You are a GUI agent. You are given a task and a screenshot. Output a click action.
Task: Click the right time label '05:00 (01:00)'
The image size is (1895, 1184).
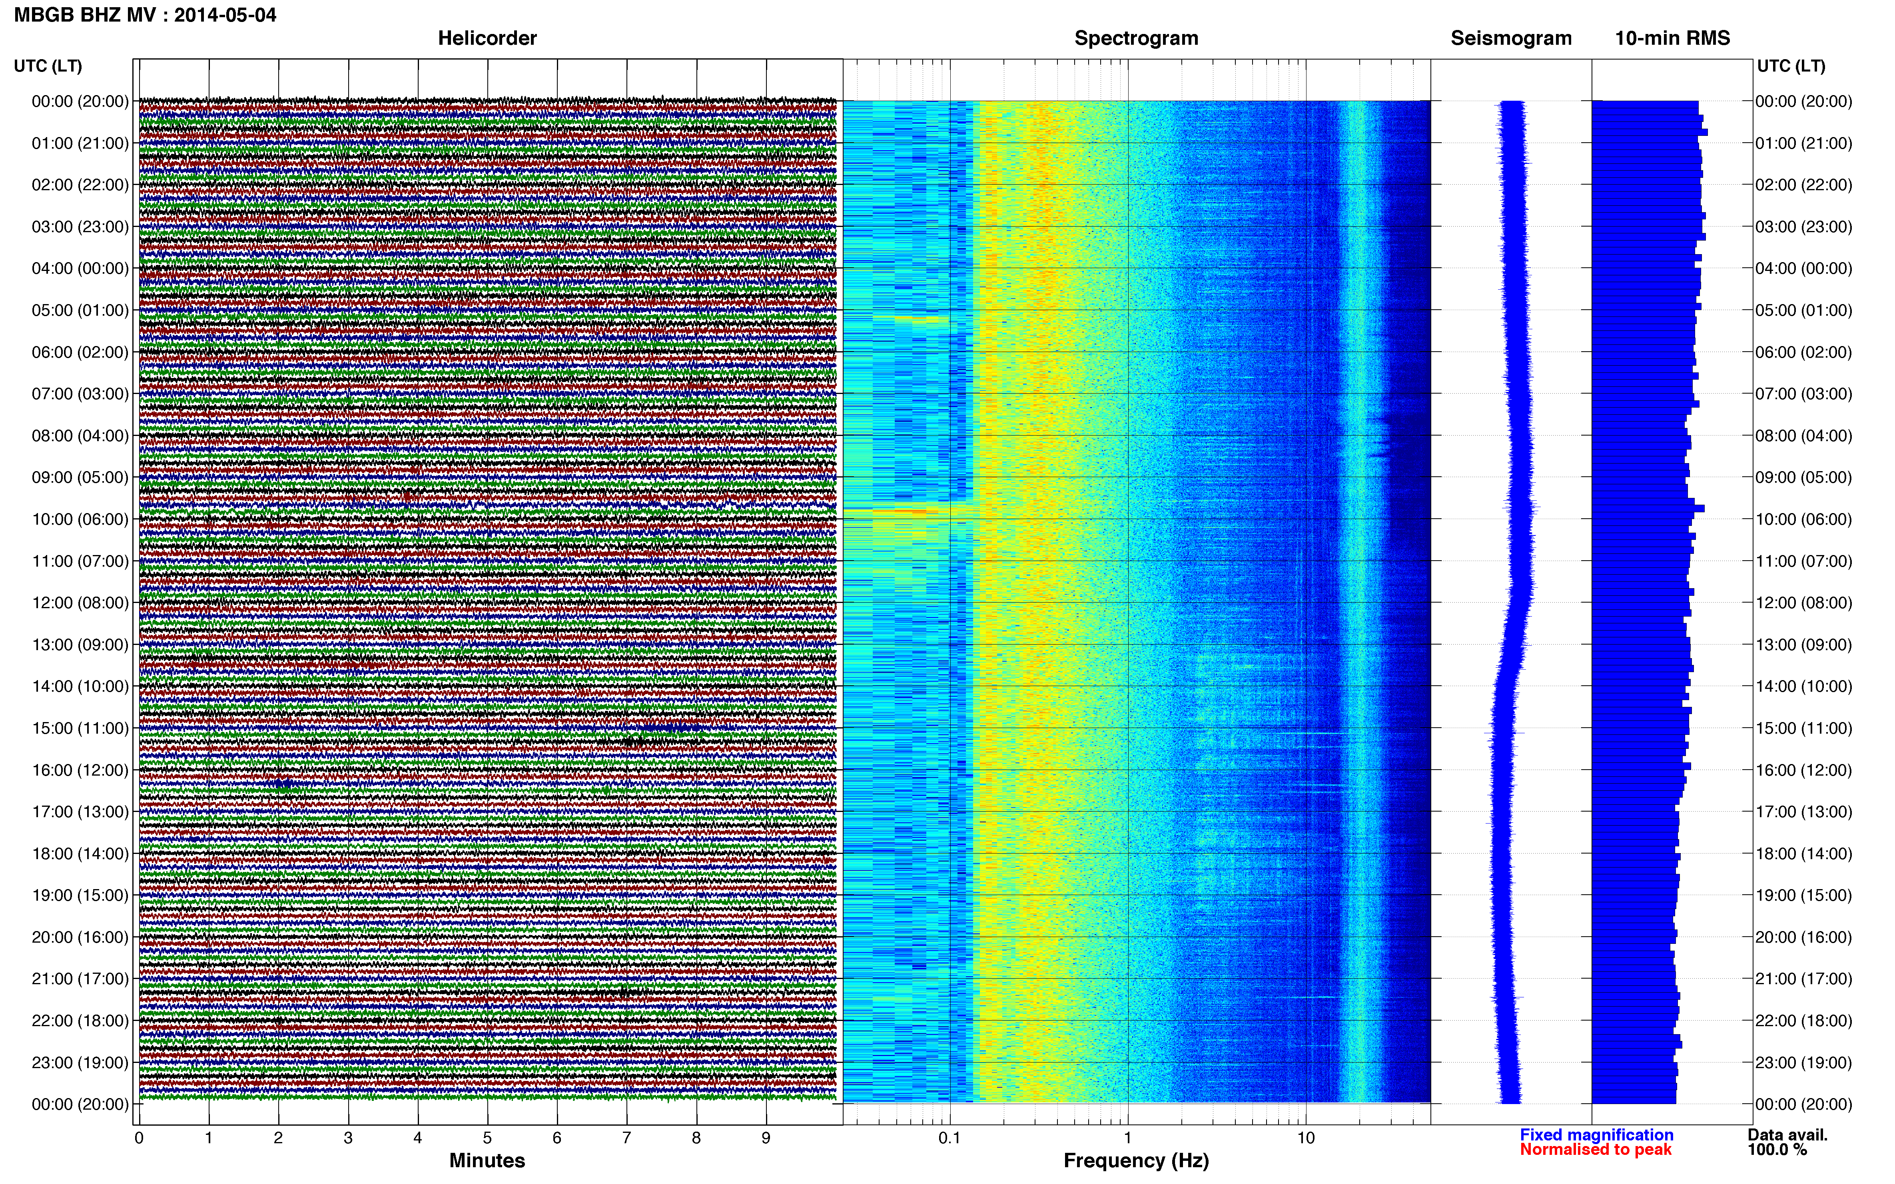[x=1803, y=310]
